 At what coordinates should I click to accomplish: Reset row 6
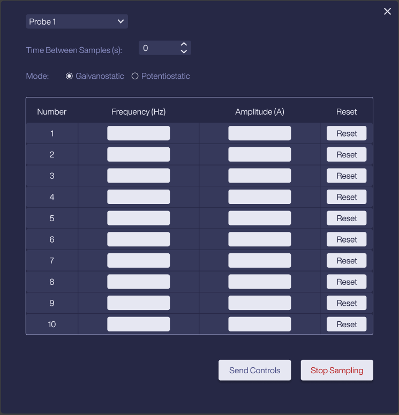[347, 239]
